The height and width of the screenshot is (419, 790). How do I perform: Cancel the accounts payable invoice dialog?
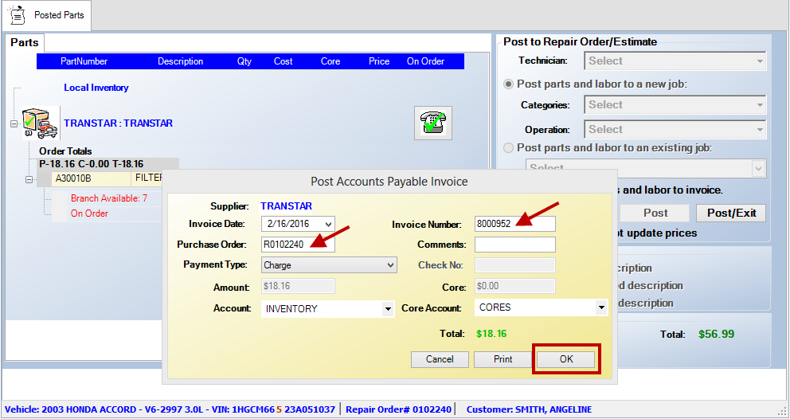pyautogui.click(x=440, y=359)
